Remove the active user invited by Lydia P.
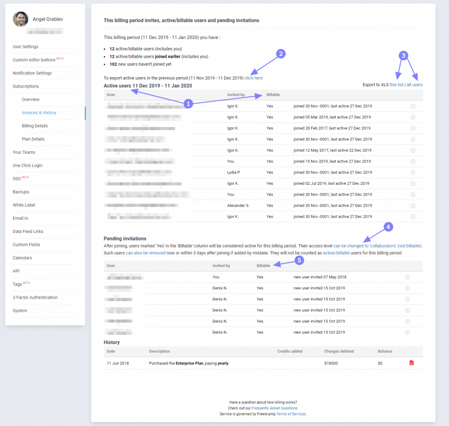 pos(412,172)
